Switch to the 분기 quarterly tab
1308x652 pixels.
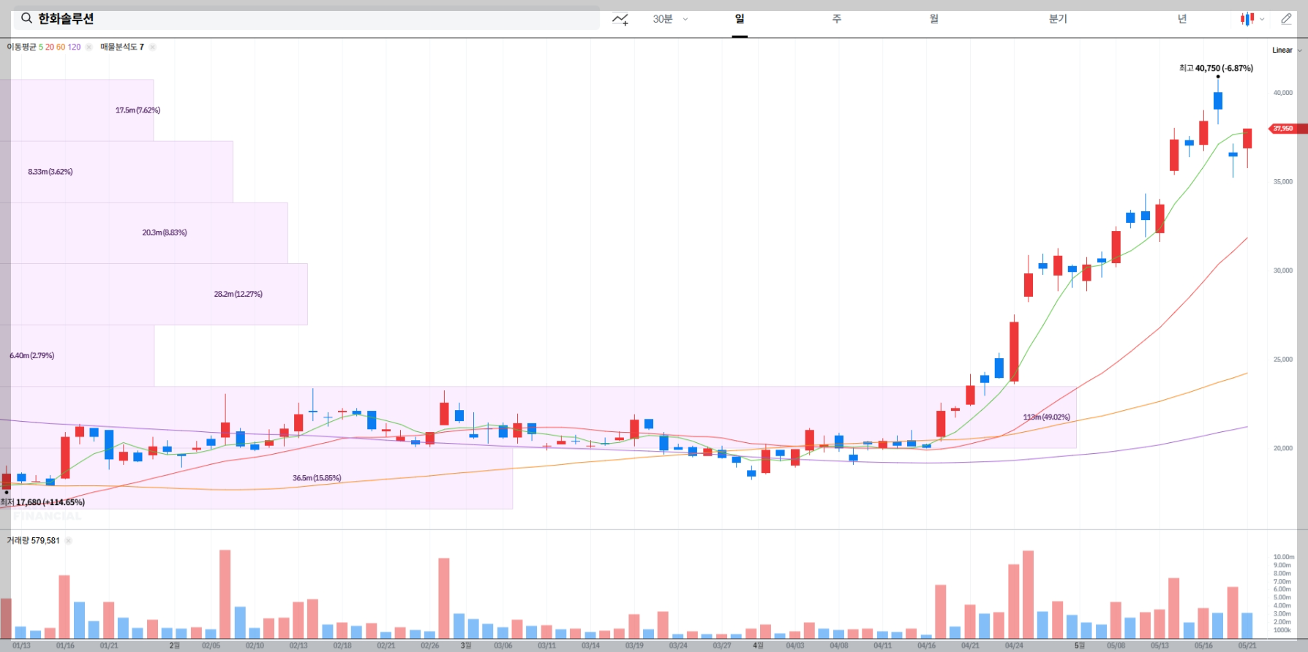coord(1058,19)
